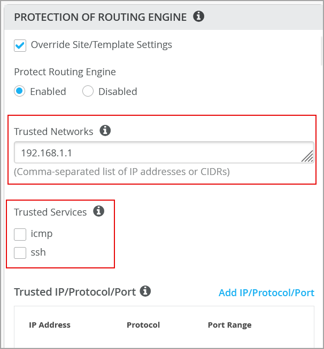Click the Protection of Routing Engine section title
Screen dimensions: 324x349
100,18
